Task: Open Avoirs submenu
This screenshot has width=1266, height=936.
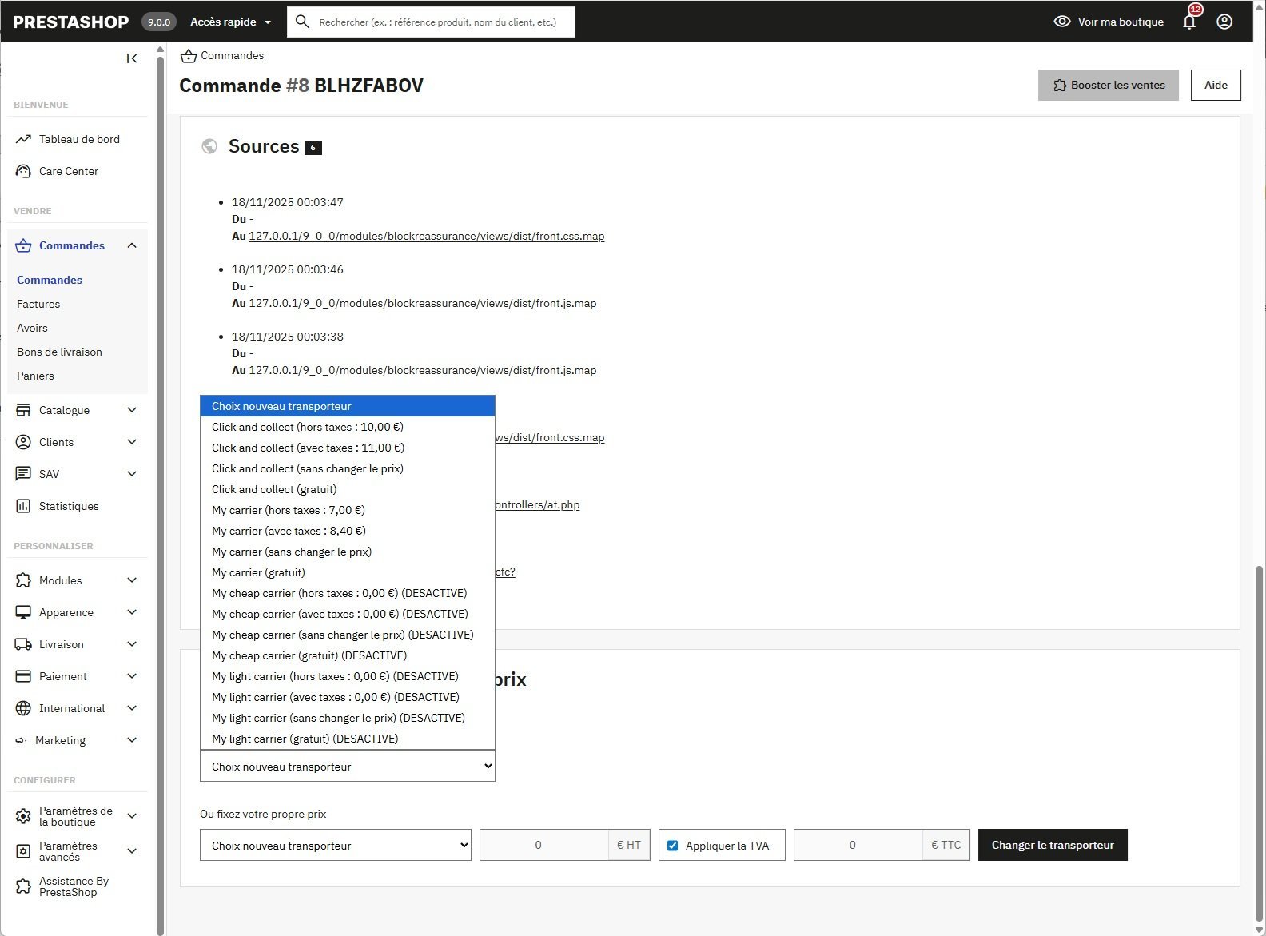Action: 32,328
